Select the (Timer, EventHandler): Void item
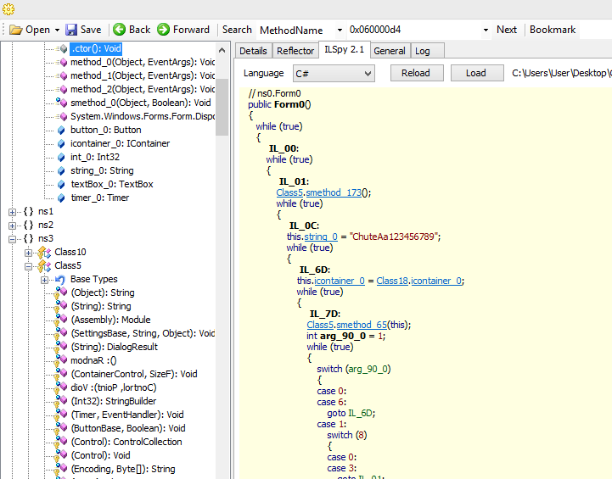 [126, 415]
